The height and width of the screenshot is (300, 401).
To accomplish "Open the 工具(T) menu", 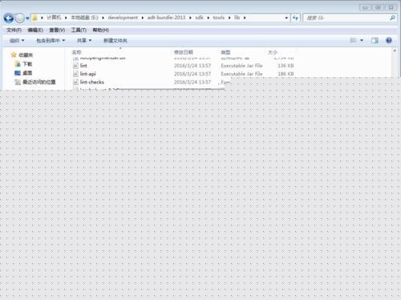I will click(x=79, y=30).
